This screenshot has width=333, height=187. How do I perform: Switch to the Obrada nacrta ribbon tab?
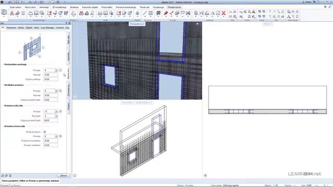[x=174, y=7]
